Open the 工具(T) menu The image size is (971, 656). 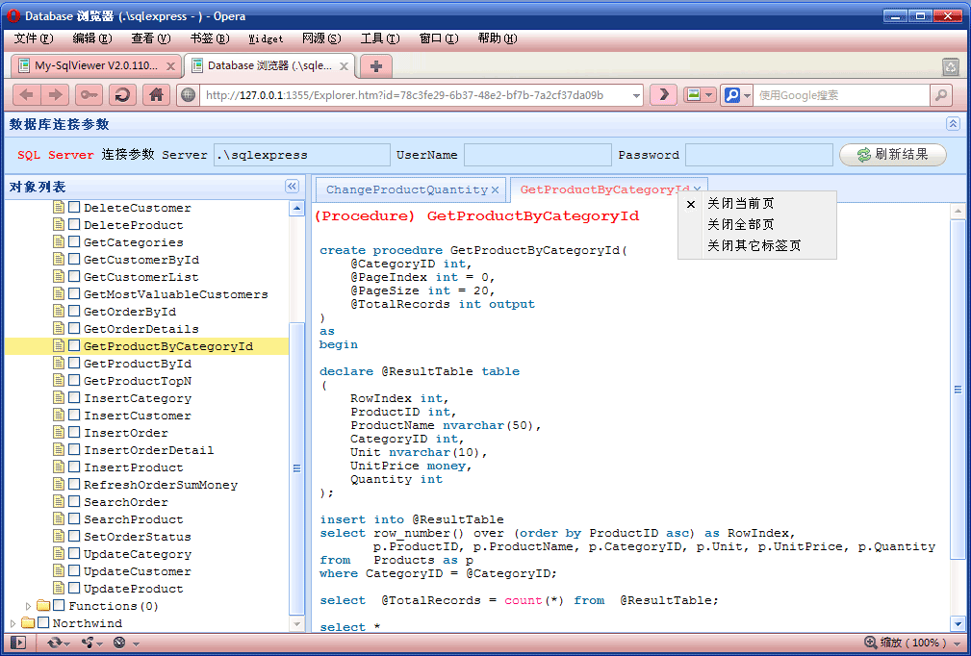(x=380, y=39)
